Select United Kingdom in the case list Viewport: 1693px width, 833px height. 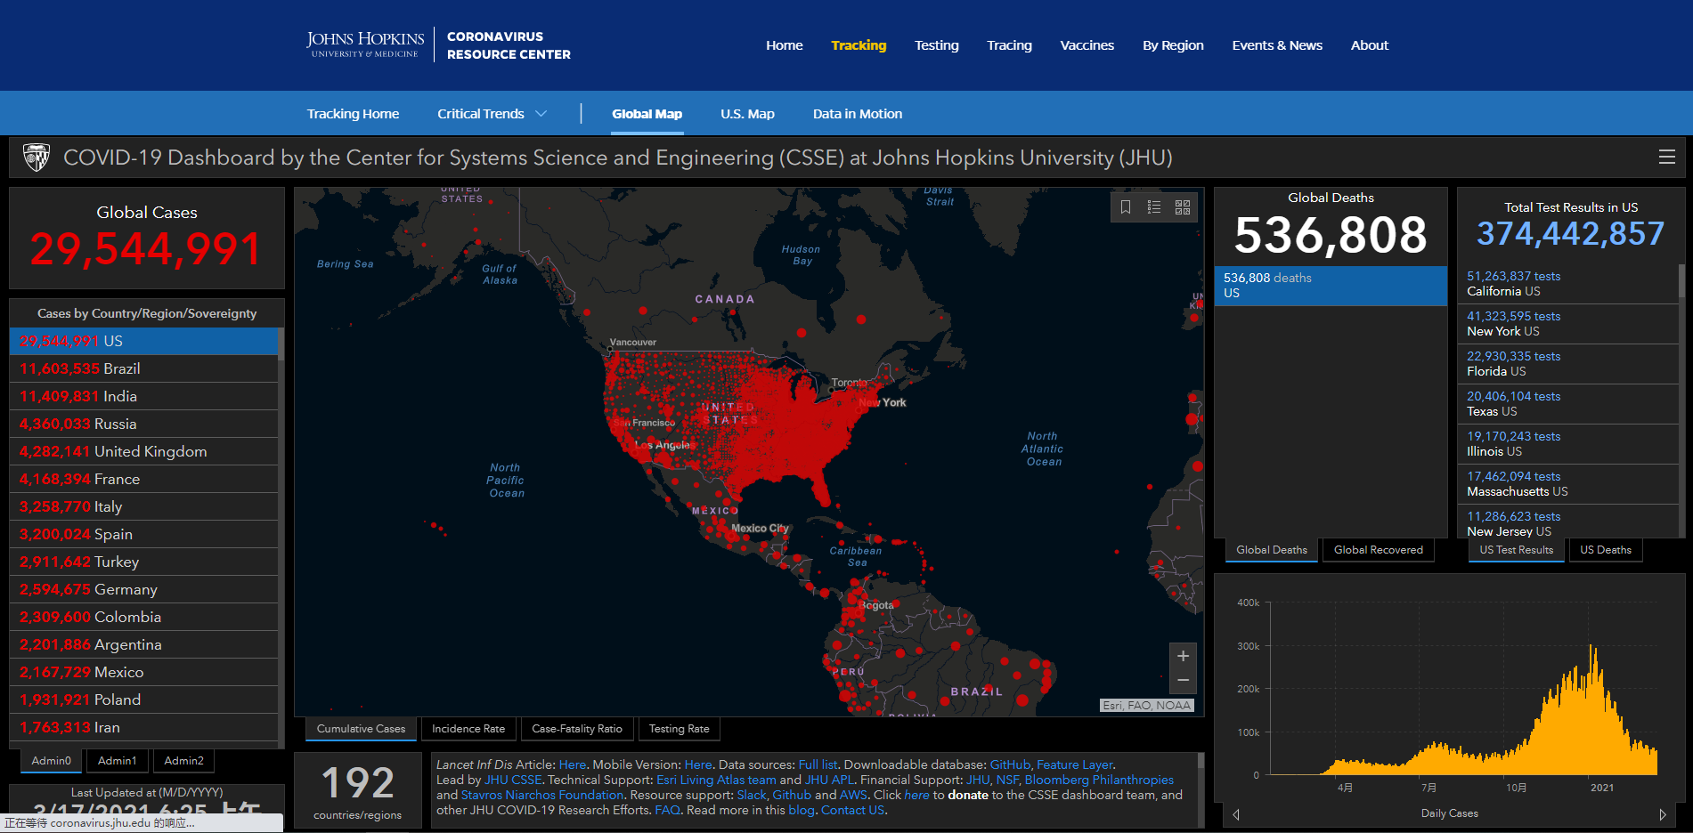143,451
